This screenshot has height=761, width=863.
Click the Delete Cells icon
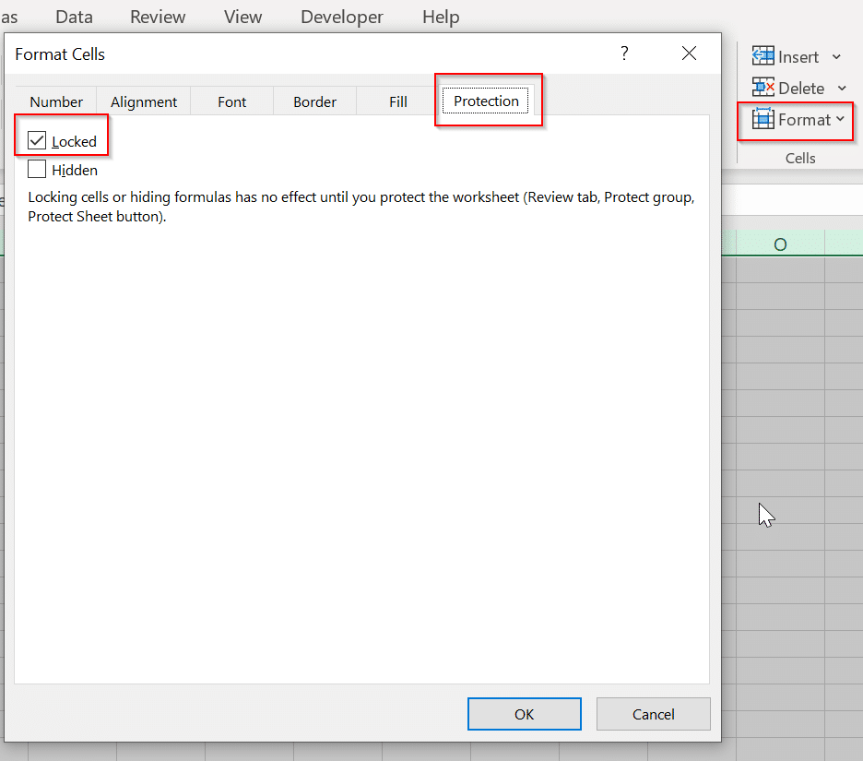click(x=763, y=88)
